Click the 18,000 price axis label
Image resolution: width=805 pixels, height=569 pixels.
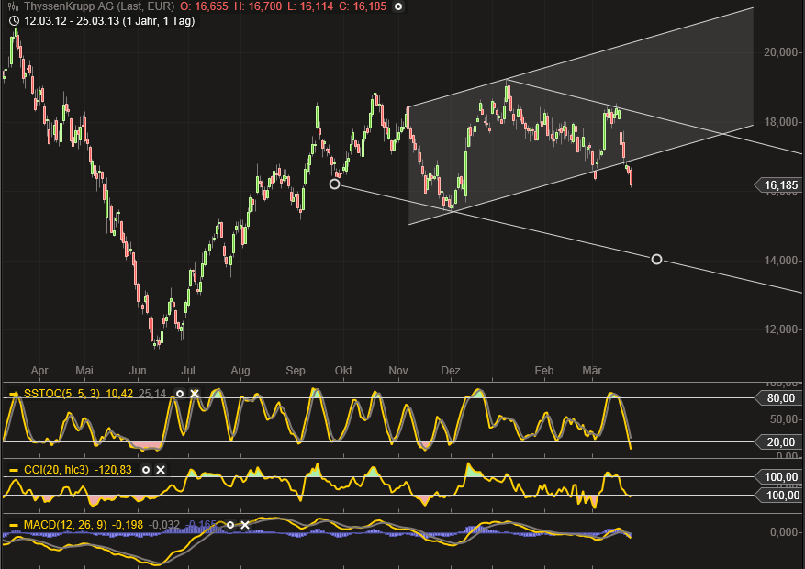click(780, 122)
